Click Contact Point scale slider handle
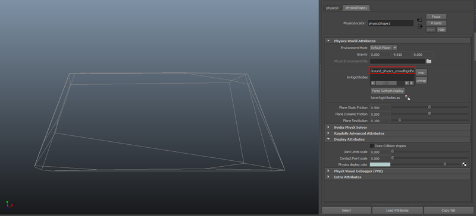 coord(393,158)
